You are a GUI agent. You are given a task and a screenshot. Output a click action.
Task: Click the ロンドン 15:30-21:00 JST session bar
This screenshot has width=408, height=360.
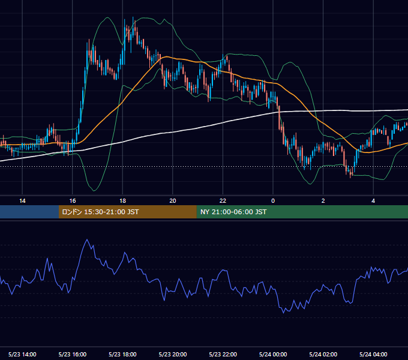pyautogui.click(x=127, y=212)
